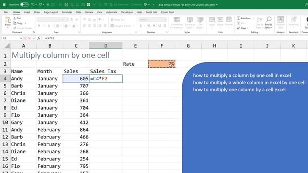This screenshot has width=308, height=173.
Task: Switch to the Draw tab
Action: coord(37,12)
